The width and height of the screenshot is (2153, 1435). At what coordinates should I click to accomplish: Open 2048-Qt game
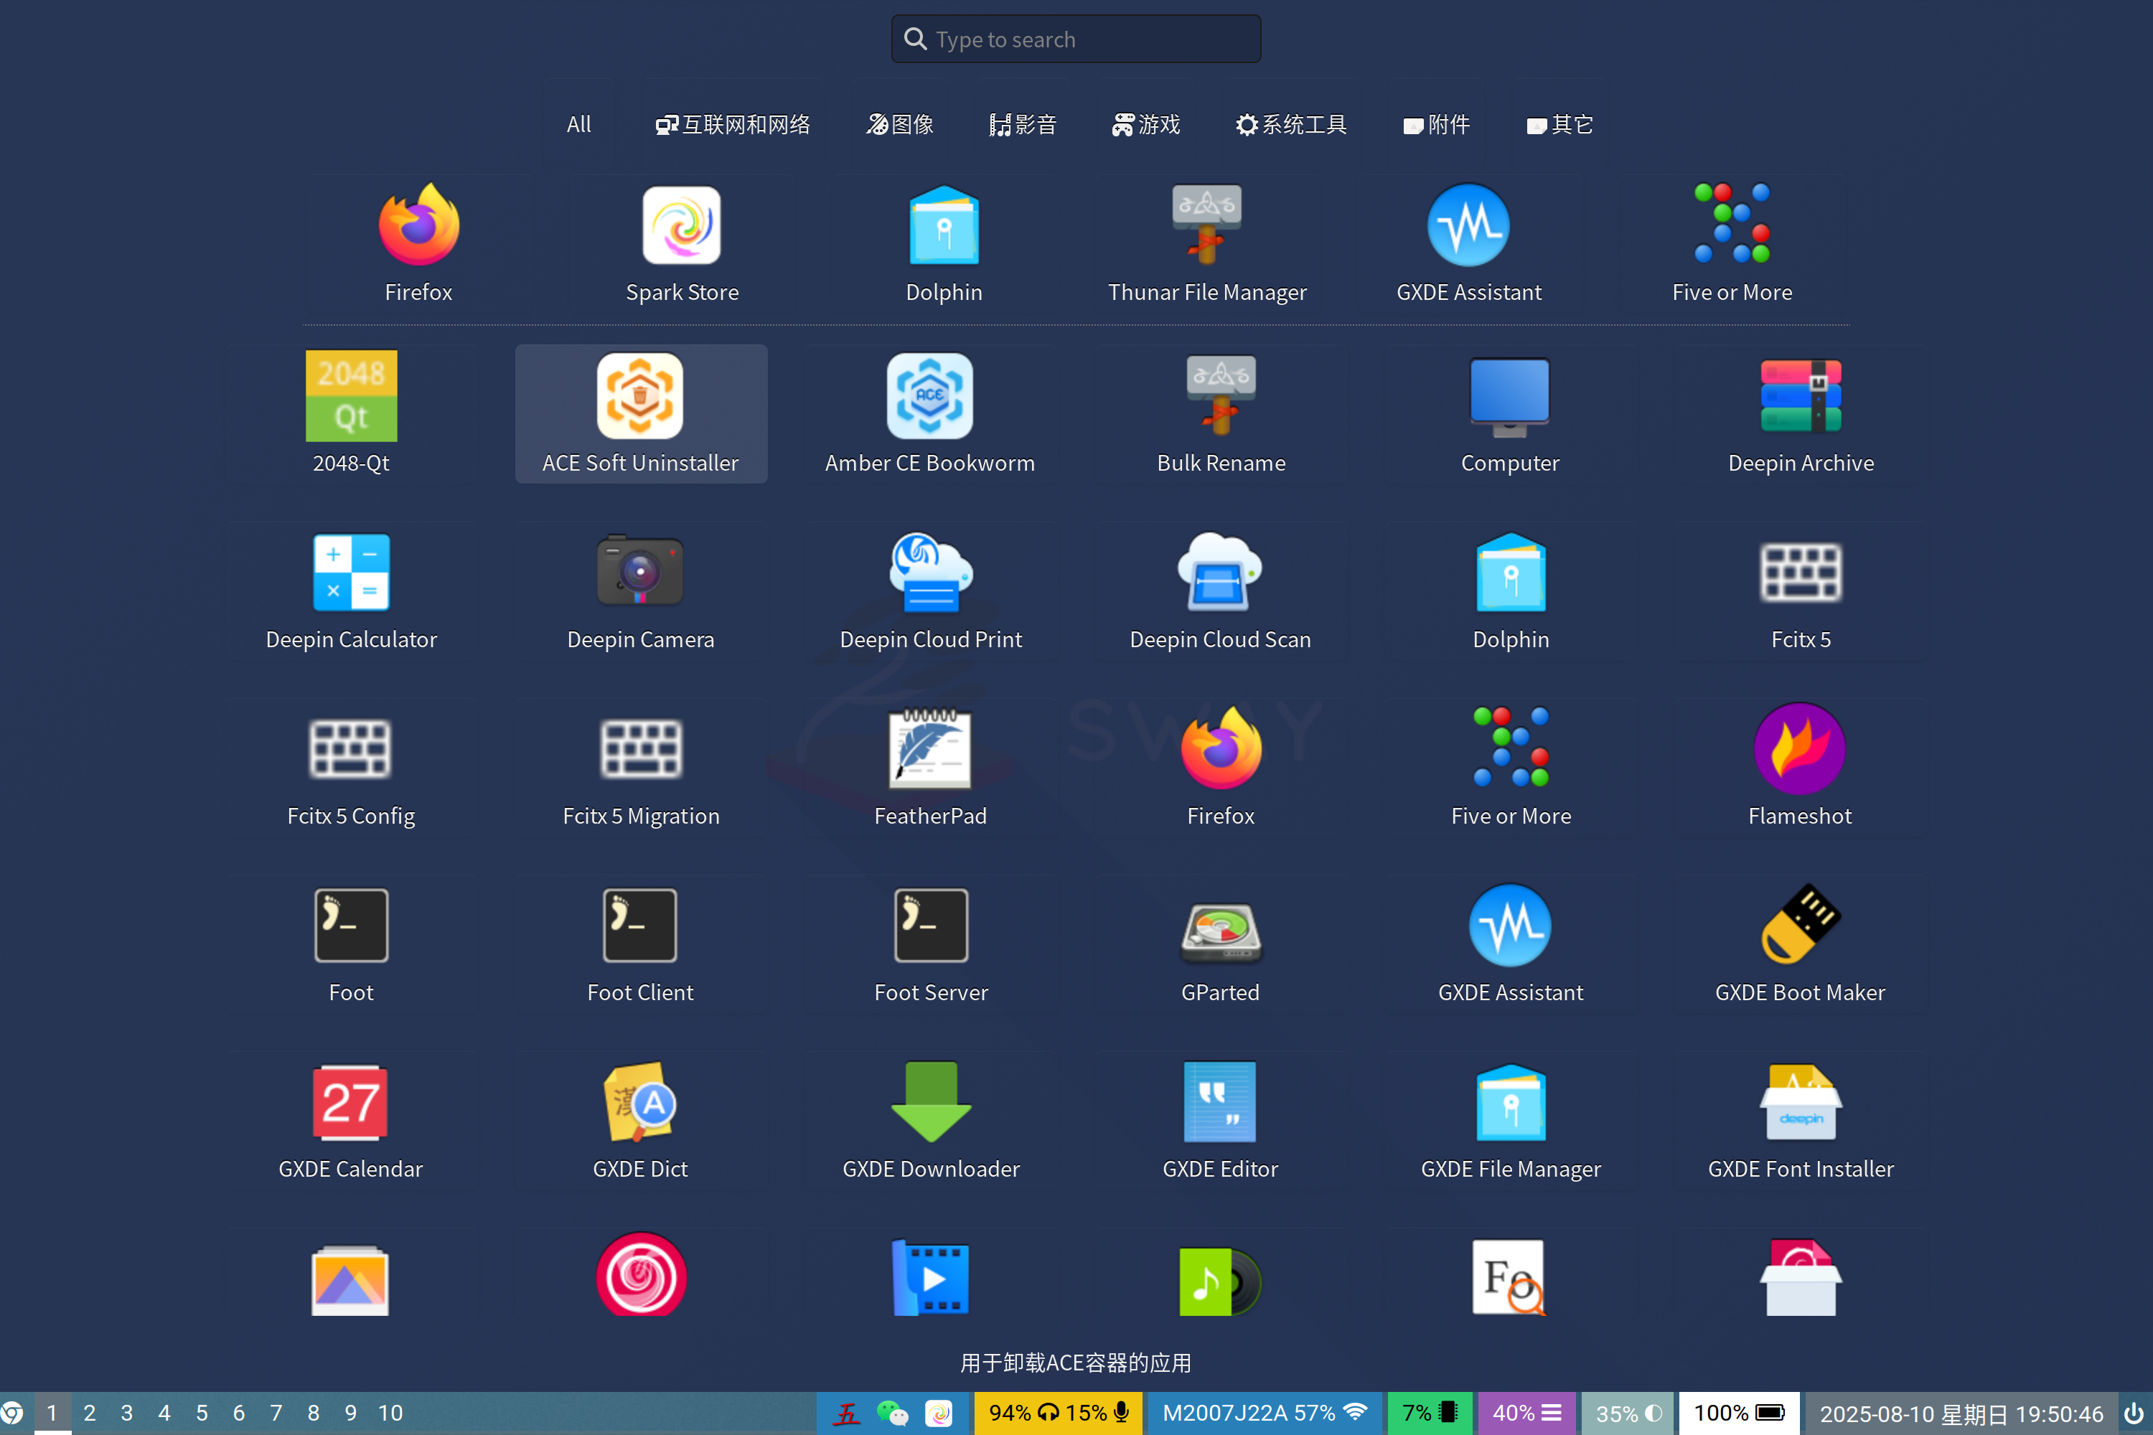352,414
